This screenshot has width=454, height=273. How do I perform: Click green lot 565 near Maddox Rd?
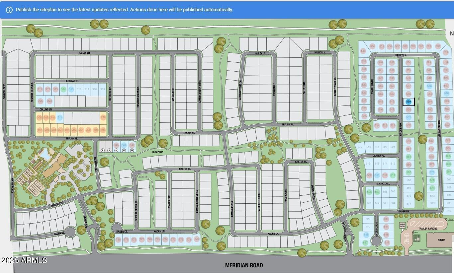[409, 156]
